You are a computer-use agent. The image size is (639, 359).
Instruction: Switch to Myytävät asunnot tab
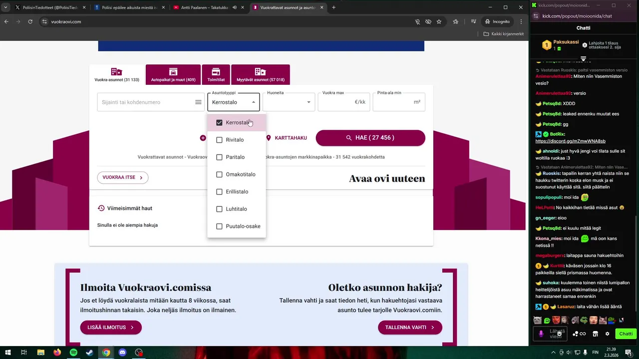click(x=260, y=75)
